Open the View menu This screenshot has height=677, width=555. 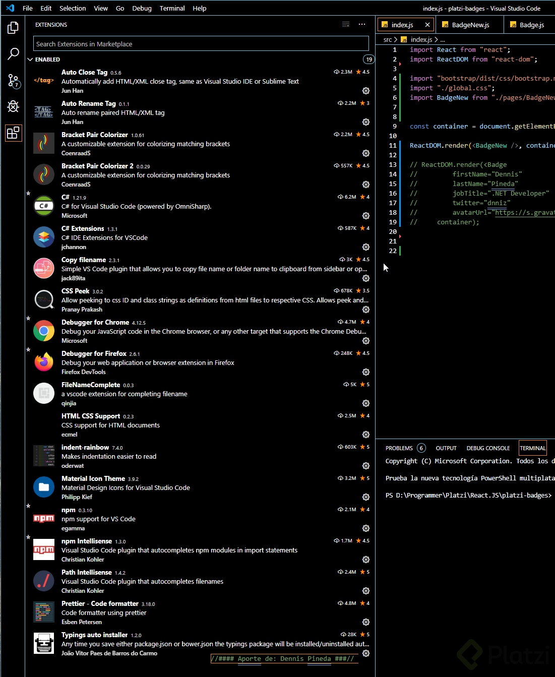point(101,8)
